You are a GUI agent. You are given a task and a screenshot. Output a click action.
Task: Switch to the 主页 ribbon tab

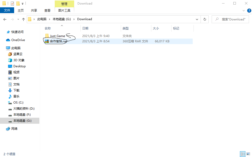coord(21,10)
